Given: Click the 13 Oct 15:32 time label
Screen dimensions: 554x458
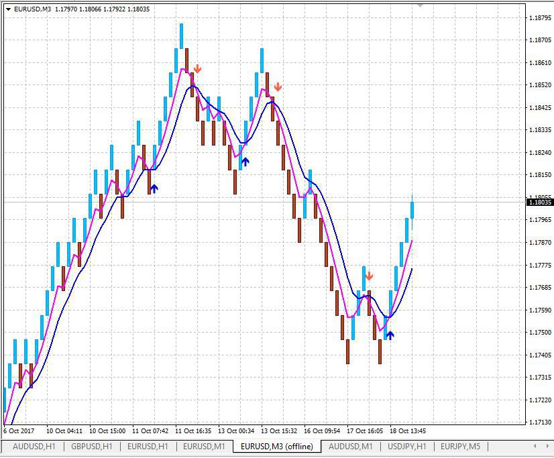Looking at the screenshot, I should [279, 431].
